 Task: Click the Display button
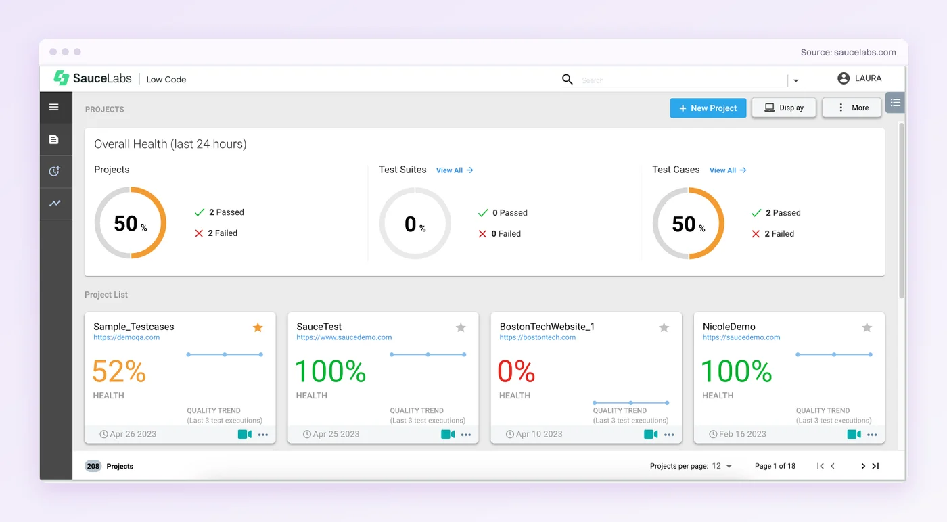pyautogui.click(x=784, y=108)
